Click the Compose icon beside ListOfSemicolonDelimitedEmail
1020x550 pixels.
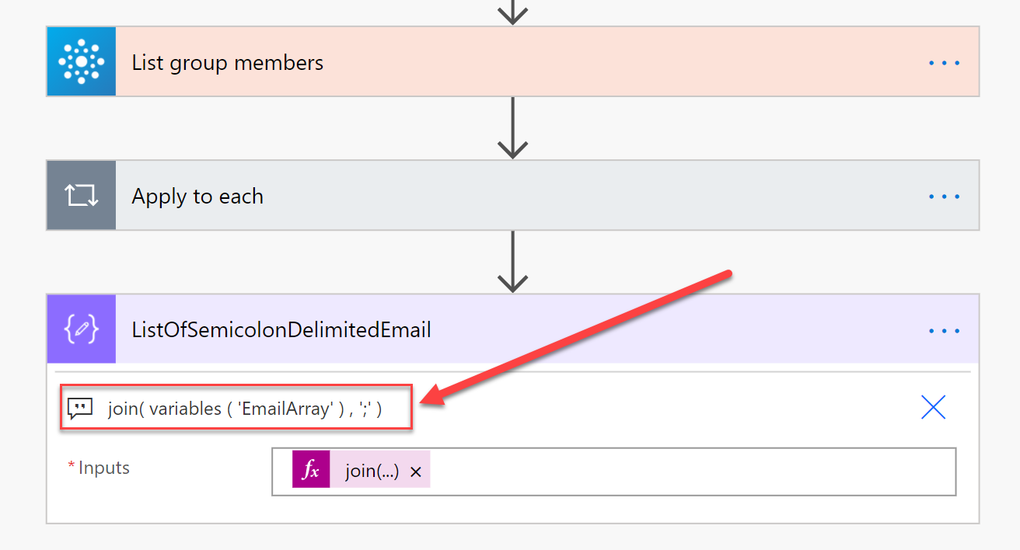(81, 329)
